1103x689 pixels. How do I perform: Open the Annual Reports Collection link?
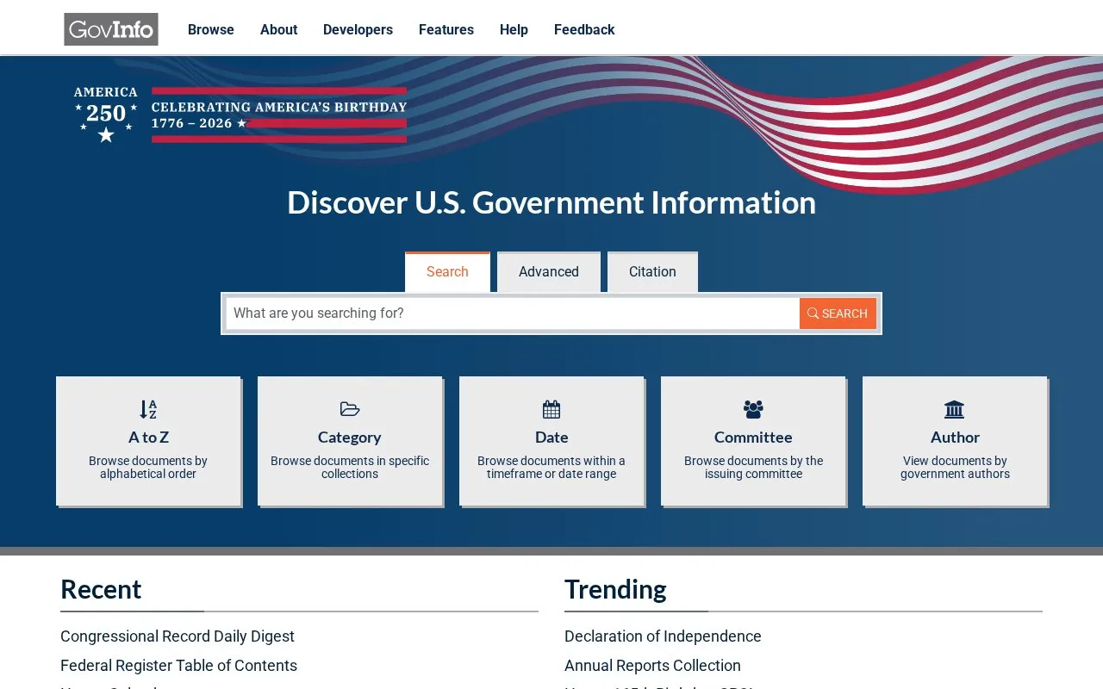pos(652,666)
